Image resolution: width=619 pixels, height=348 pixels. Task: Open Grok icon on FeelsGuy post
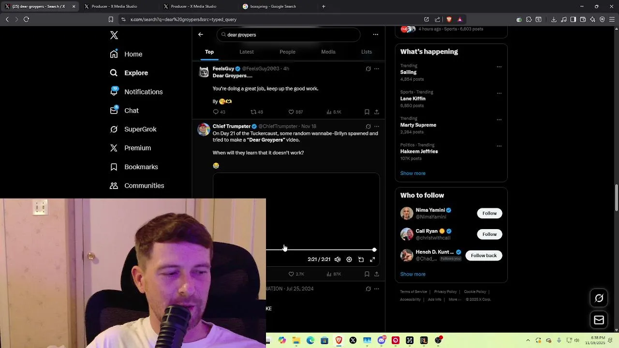368,69
